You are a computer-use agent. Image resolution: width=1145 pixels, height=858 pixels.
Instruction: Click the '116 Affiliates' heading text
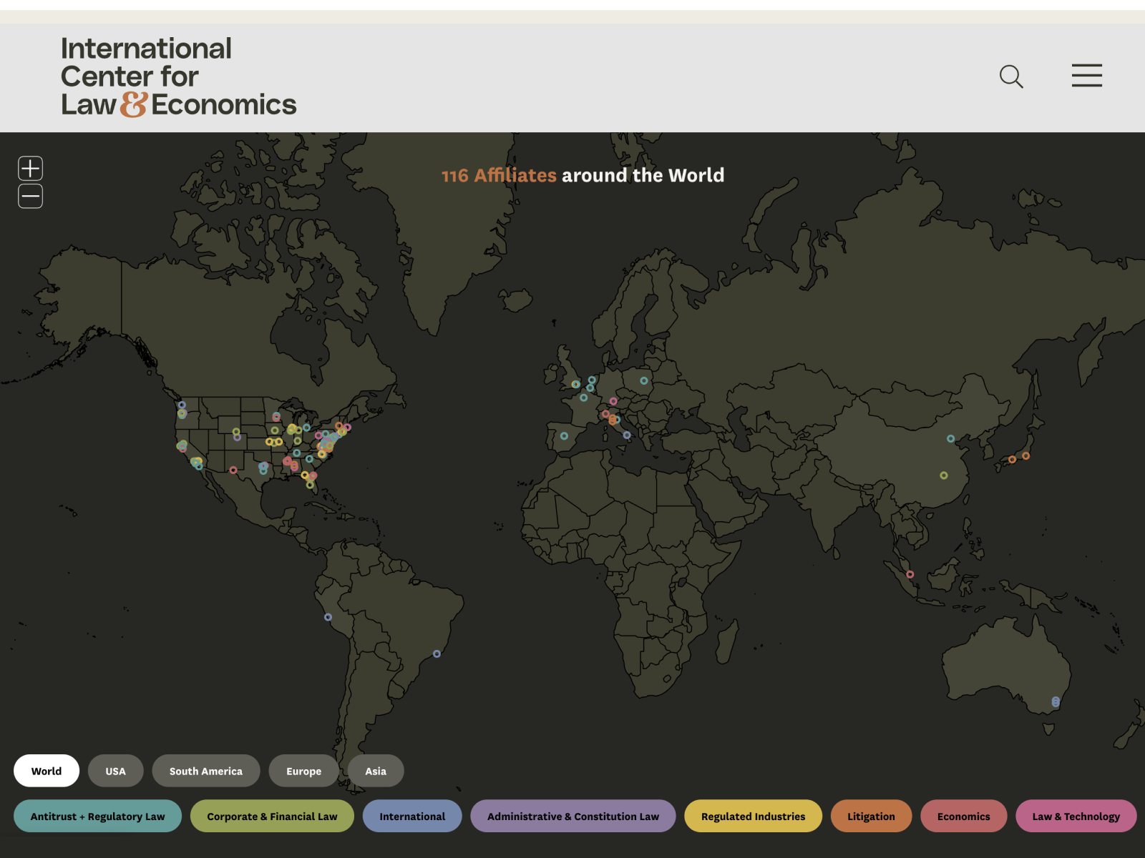pyautogui.click(x=499, y=175)
